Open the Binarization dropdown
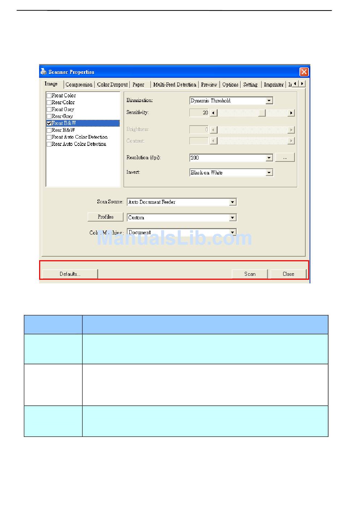Viewport: 344px width, 515px height. [x=269, y=101]
